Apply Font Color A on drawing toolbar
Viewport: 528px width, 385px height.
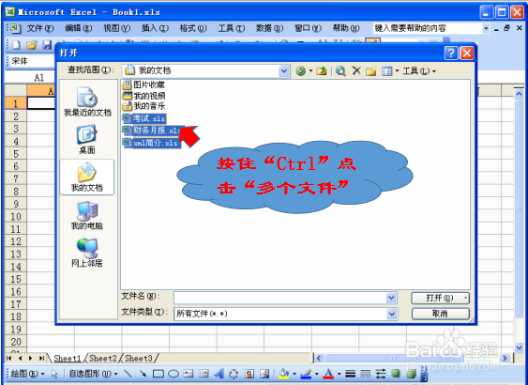[328, 374]
